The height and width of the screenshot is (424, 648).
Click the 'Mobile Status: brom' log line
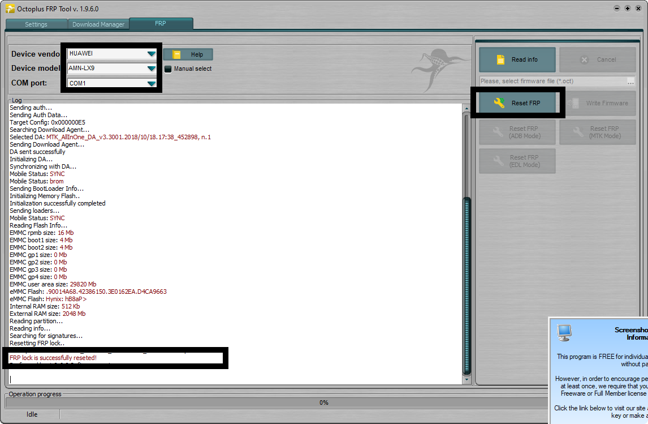(37, 181)
